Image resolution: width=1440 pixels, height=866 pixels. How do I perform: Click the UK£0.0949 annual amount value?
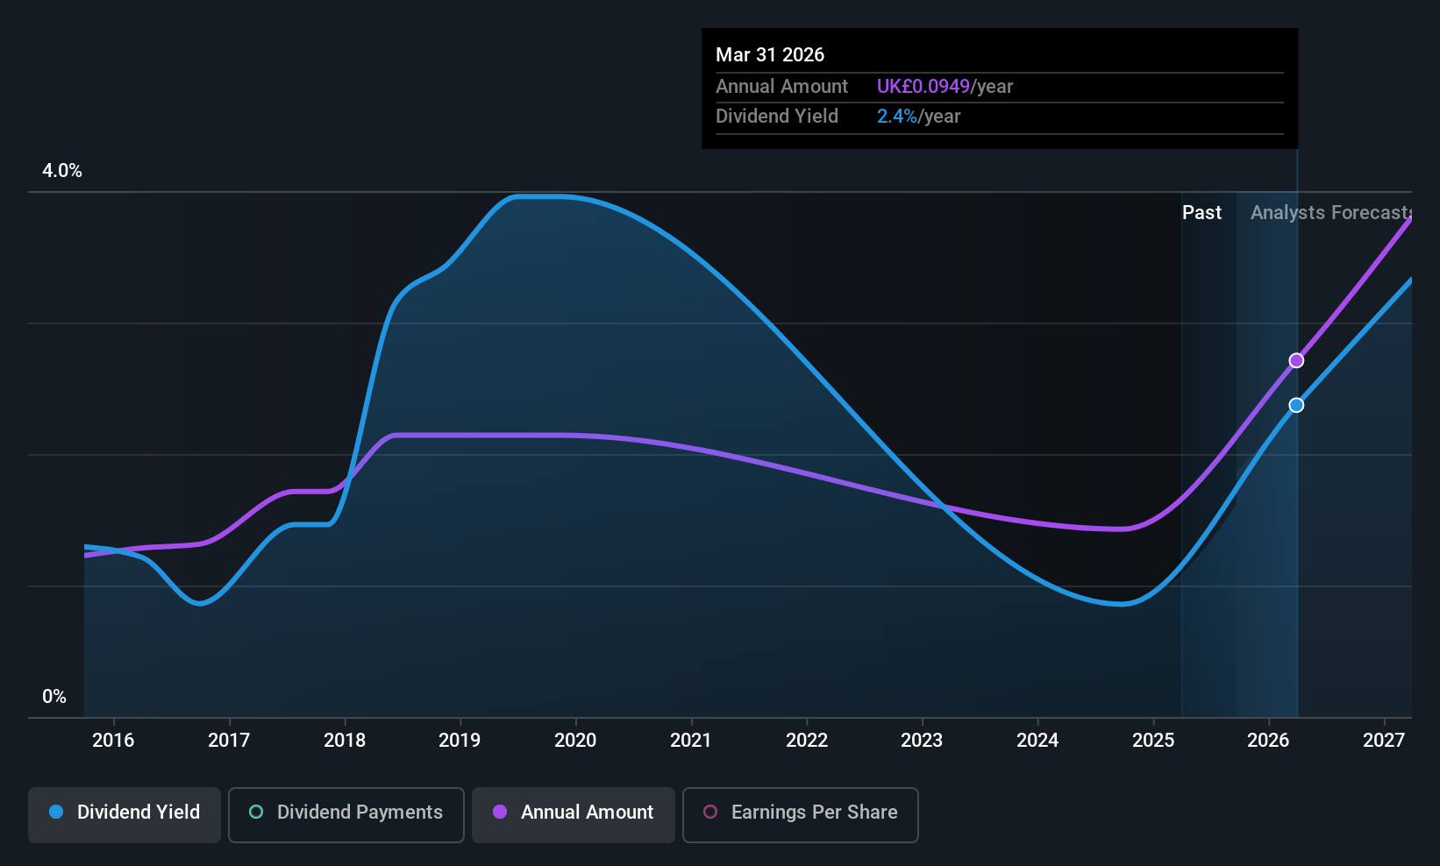(923, 86)
